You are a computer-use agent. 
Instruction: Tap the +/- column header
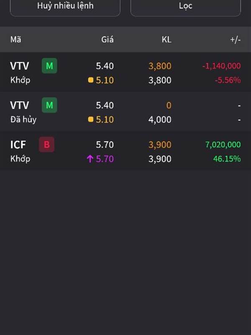pyautogui.click(x=236, y=40)
